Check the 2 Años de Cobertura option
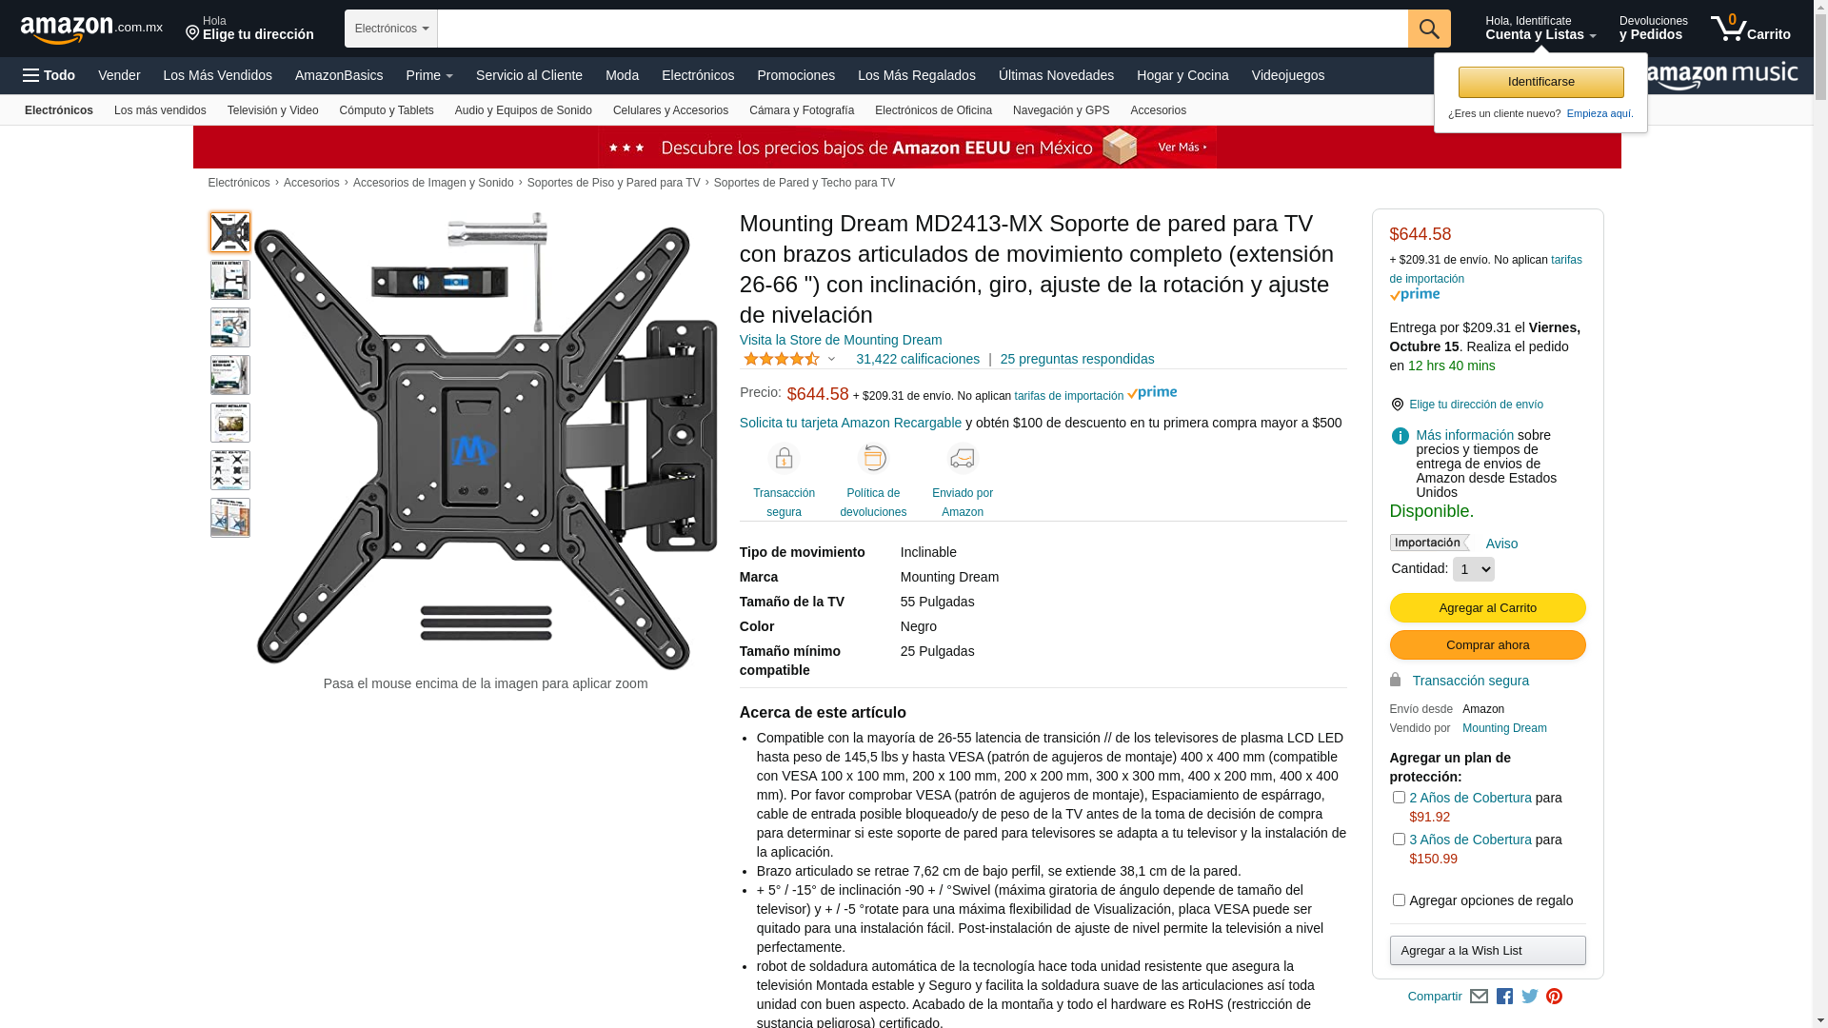Image resolution: width=1828 pixels, height=1028 pixels. [1399, 798]
